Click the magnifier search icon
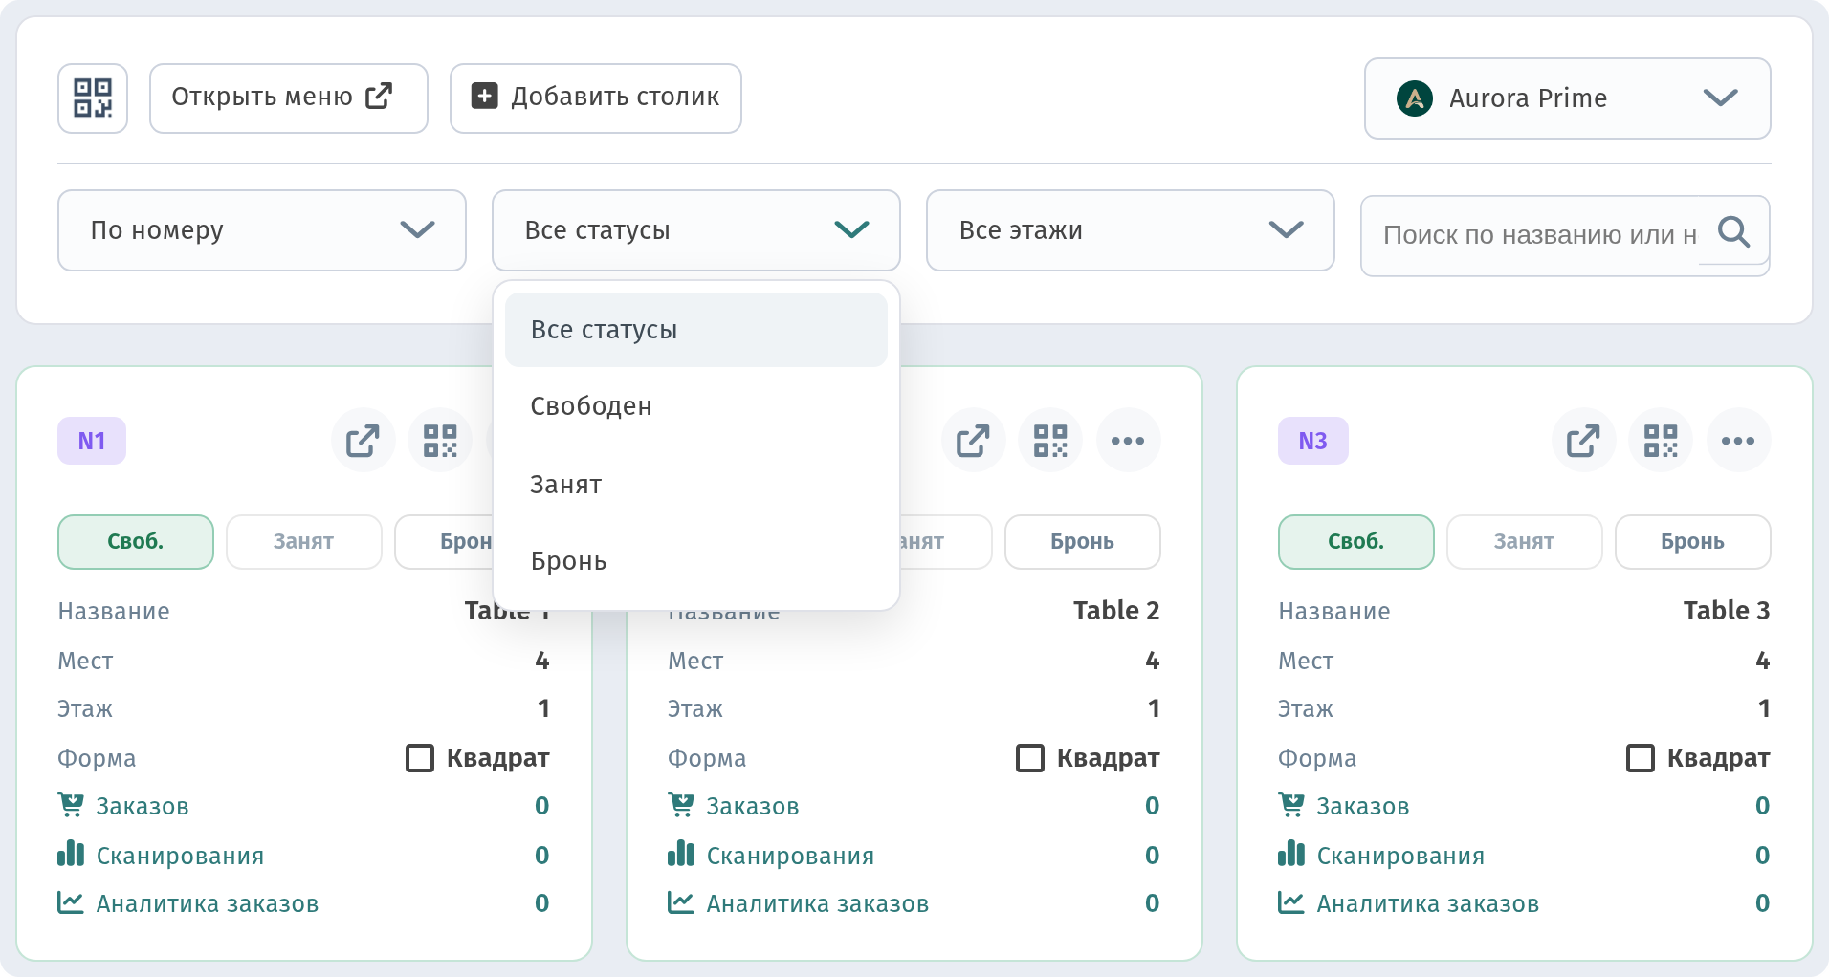 (x=1733, y=232)
